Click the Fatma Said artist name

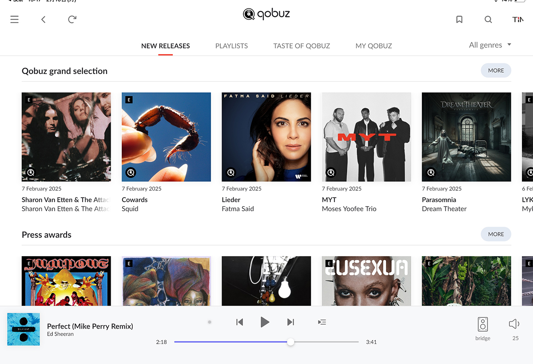click(x=238, y=209)
